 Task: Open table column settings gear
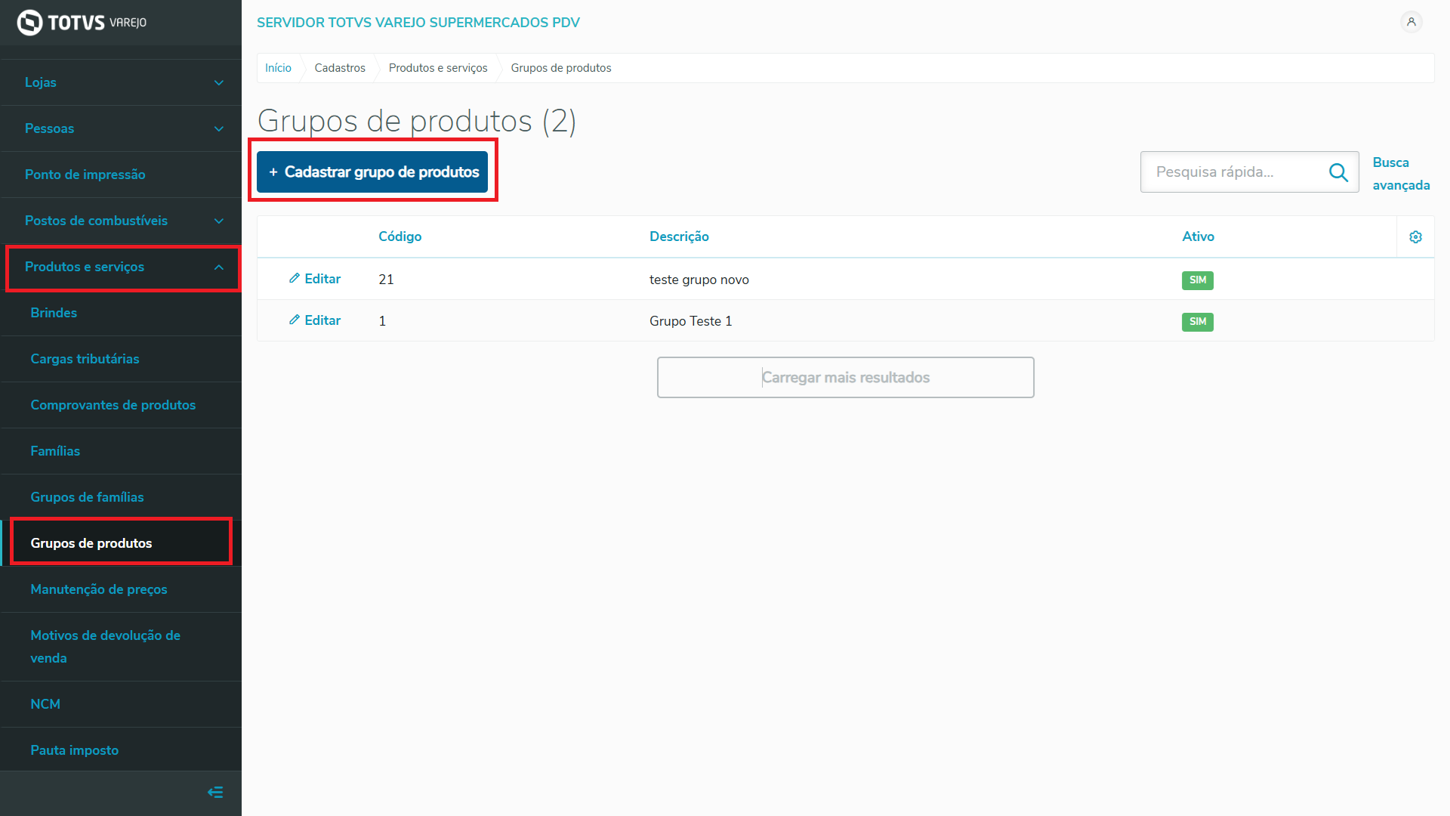coord(1415,237)
